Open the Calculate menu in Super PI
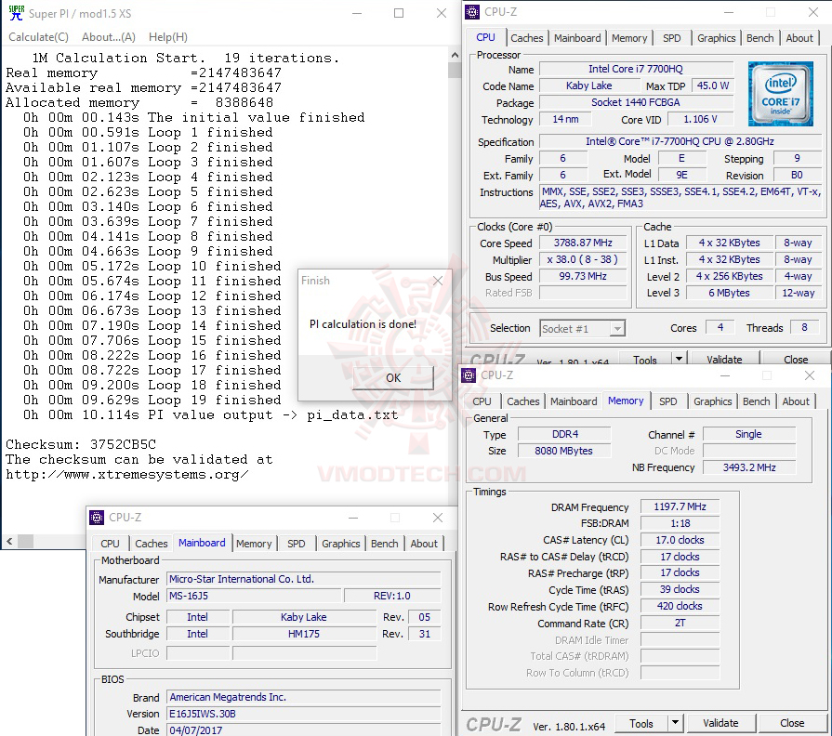The height and width of the screenshot is (736, 832). click(38, 36)
